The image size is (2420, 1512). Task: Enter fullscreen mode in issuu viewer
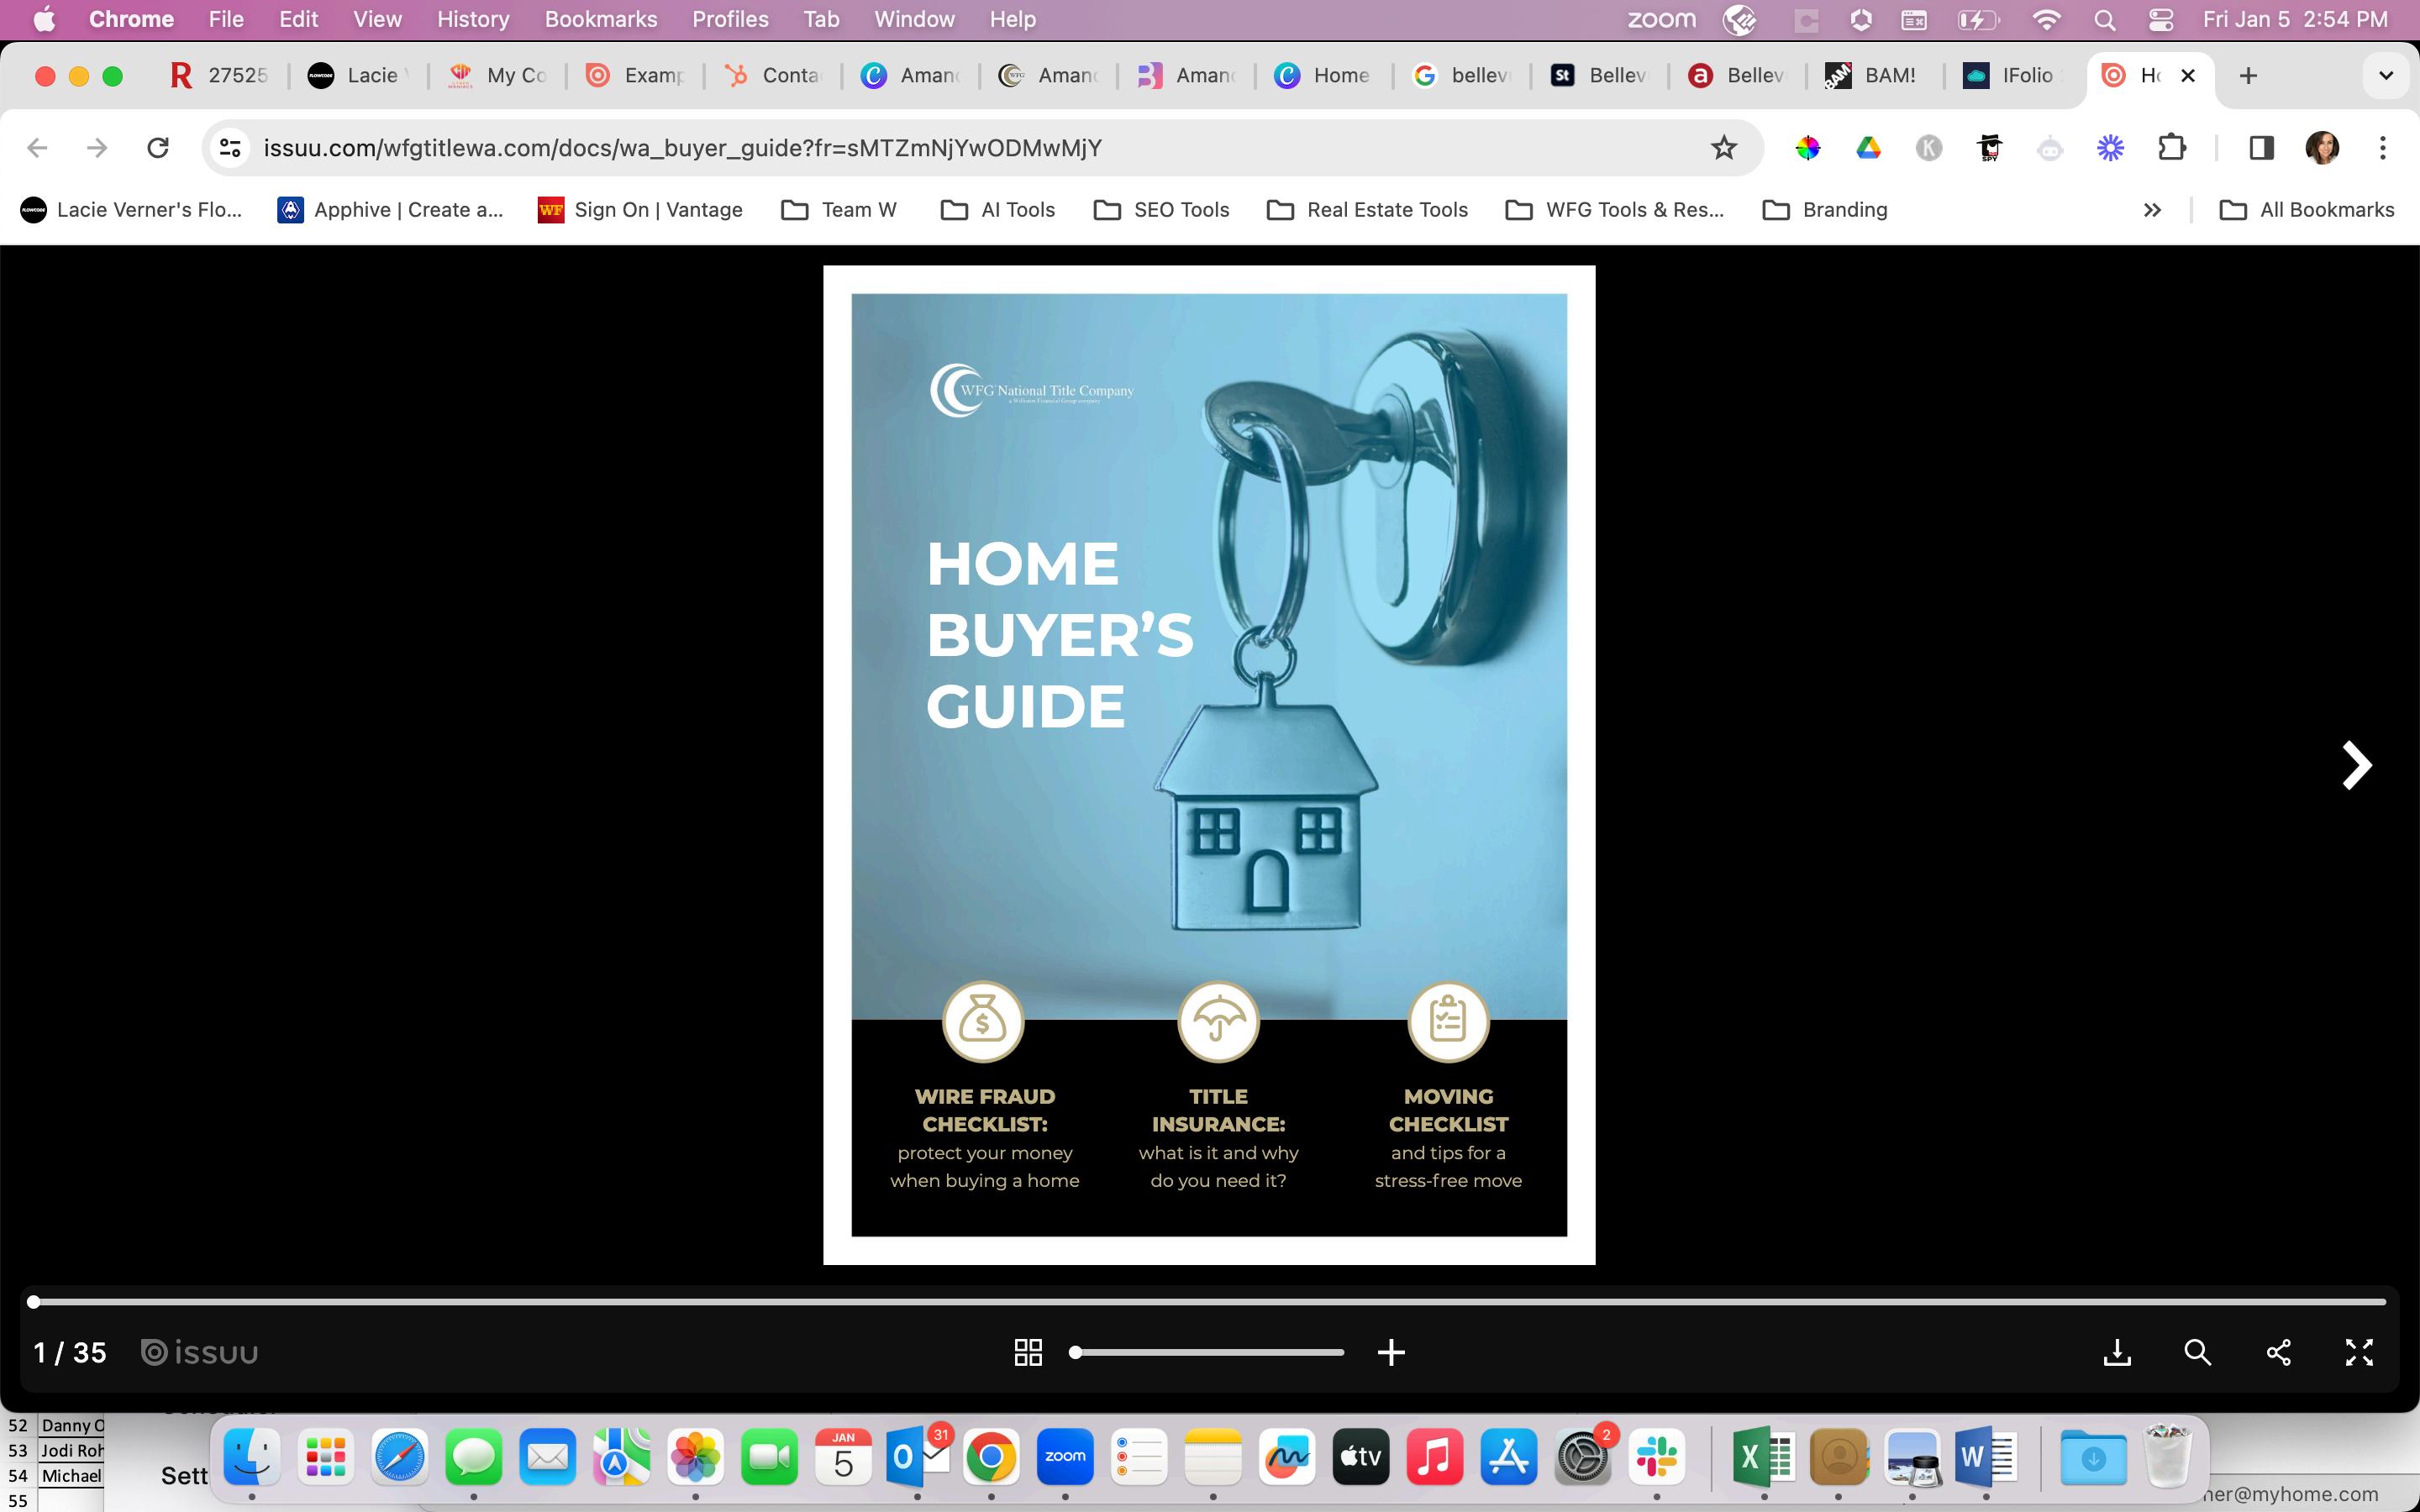pyautogui.click(x=2359, y=1353)
